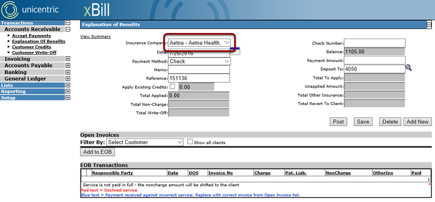Screen dimensions: 435x202
Task: Expand the Reporting section
Action: coord(68,91)
